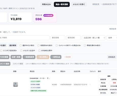Viewport: 117px width, 96px height.
Task: Click the 選択解除 deselect button
Action: 13,45
